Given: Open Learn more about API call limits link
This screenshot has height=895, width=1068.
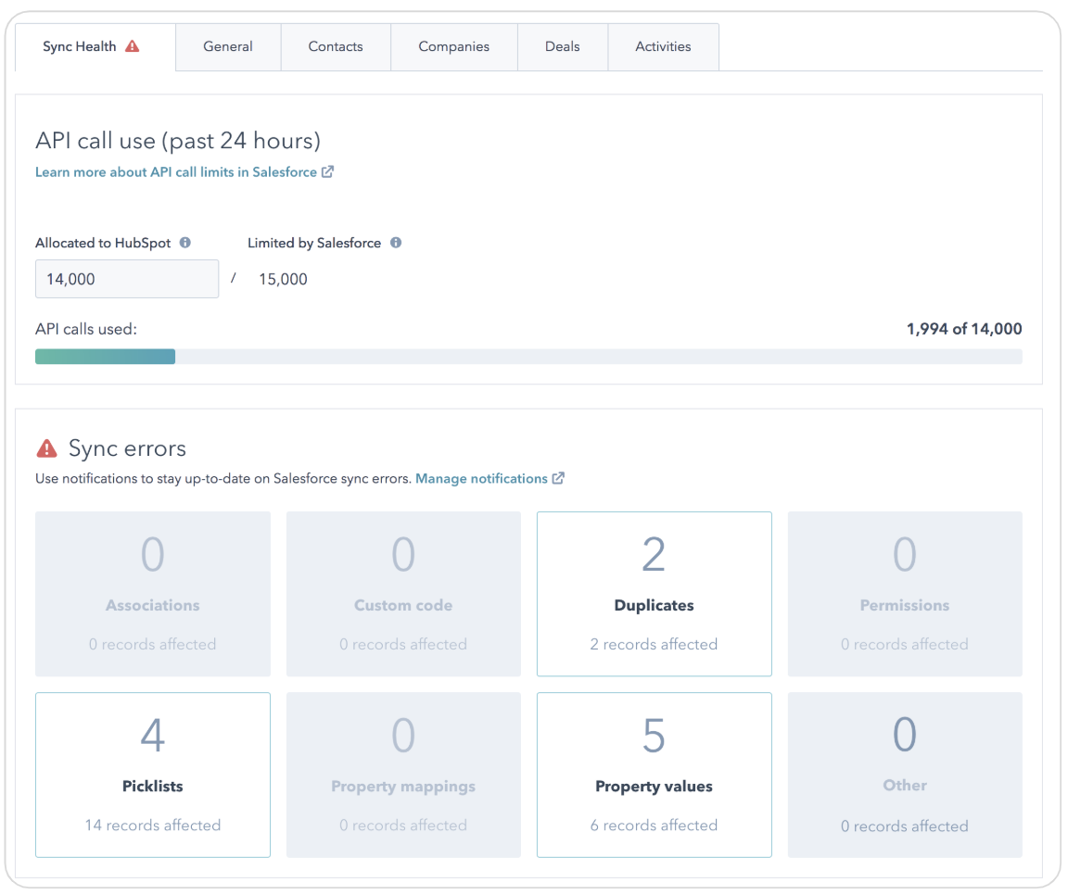Looking at the screenshot, I should (176, 171).
